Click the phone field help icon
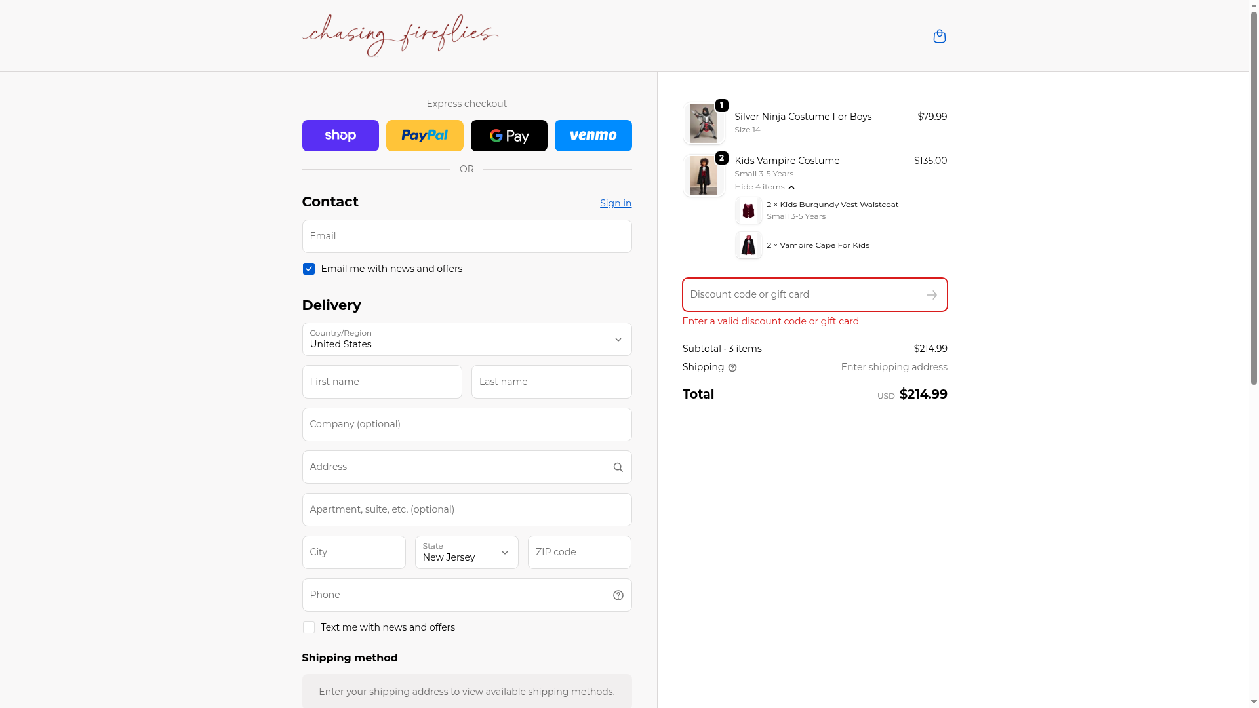 [x=618, y=595]
